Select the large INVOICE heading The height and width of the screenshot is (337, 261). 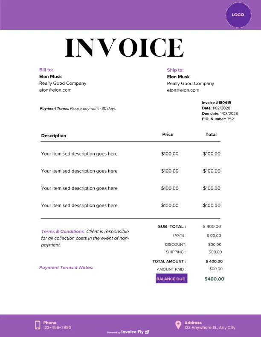[124, 48]
